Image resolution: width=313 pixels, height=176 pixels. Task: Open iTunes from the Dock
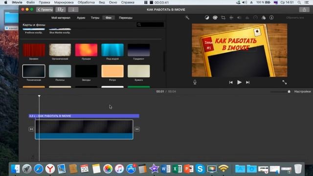click(x=119, y=169)
